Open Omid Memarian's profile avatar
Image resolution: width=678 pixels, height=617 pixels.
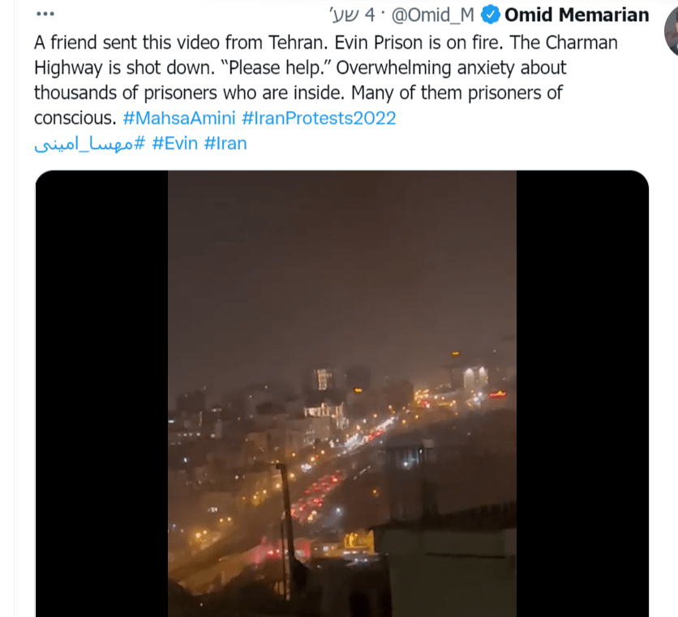coord(672,28)
